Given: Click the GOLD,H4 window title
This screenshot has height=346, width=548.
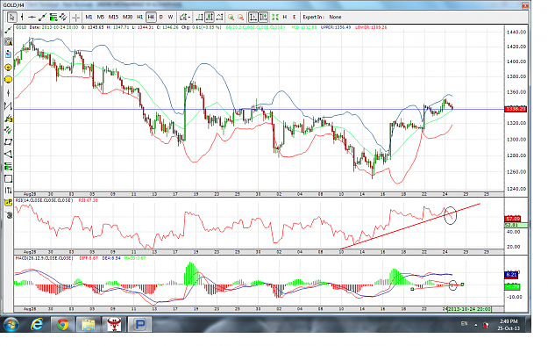Looking at the screenshot, I should coord(14,5).
